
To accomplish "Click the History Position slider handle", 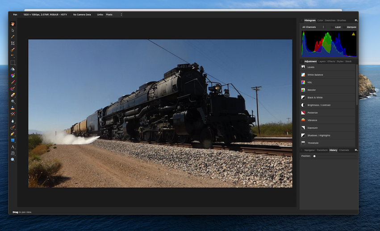I will click(314, 156).
